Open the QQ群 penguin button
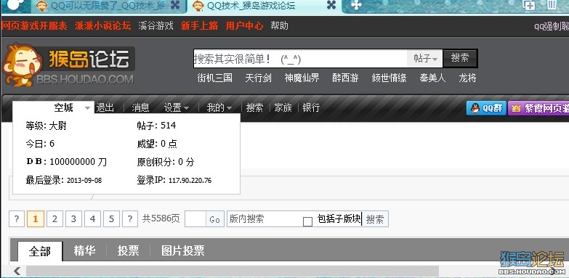This screenshot has width=569, height=278. tap(486, 108)
